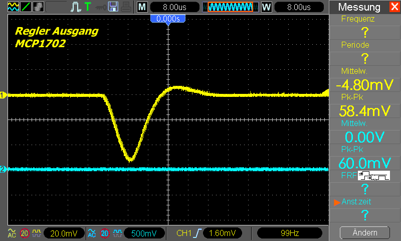Click the floppy disk save icon
401x241 pixels.
[x=113, y=7]
